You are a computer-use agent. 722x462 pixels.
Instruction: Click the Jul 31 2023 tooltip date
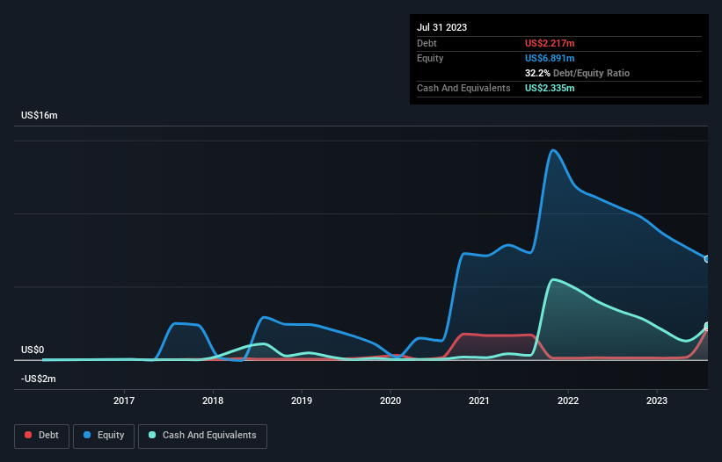pyautogui.click(x=442, y=27)
